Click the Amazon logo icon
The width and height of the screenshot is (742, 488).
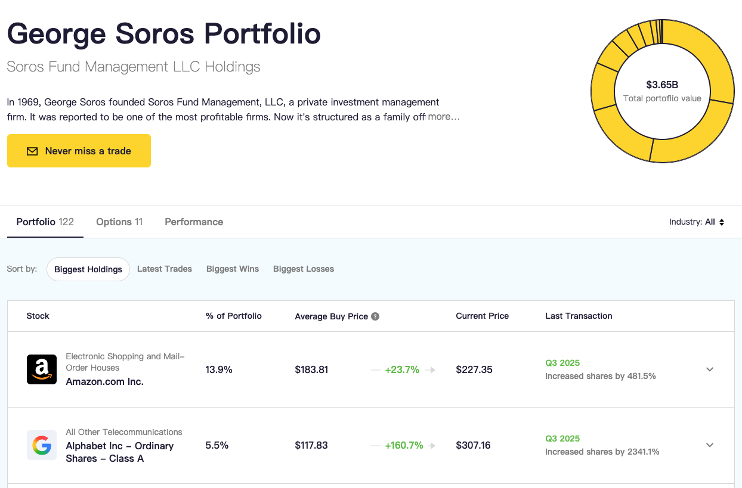click(42, 369)
